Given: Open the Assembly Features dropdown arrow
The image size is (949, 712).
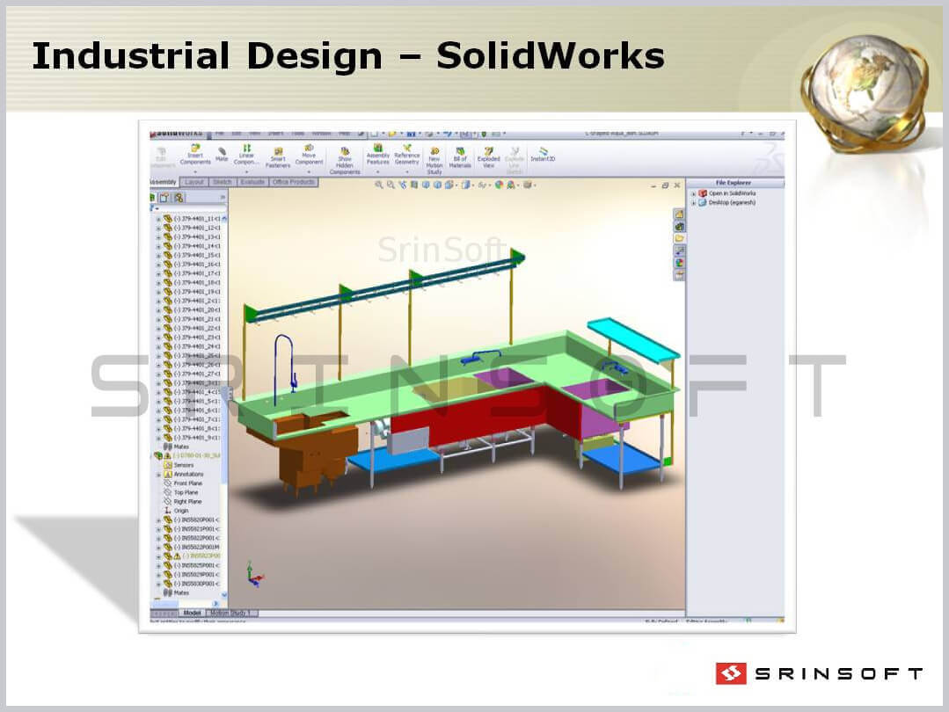Looking at the screenshot, I should 377,171.
